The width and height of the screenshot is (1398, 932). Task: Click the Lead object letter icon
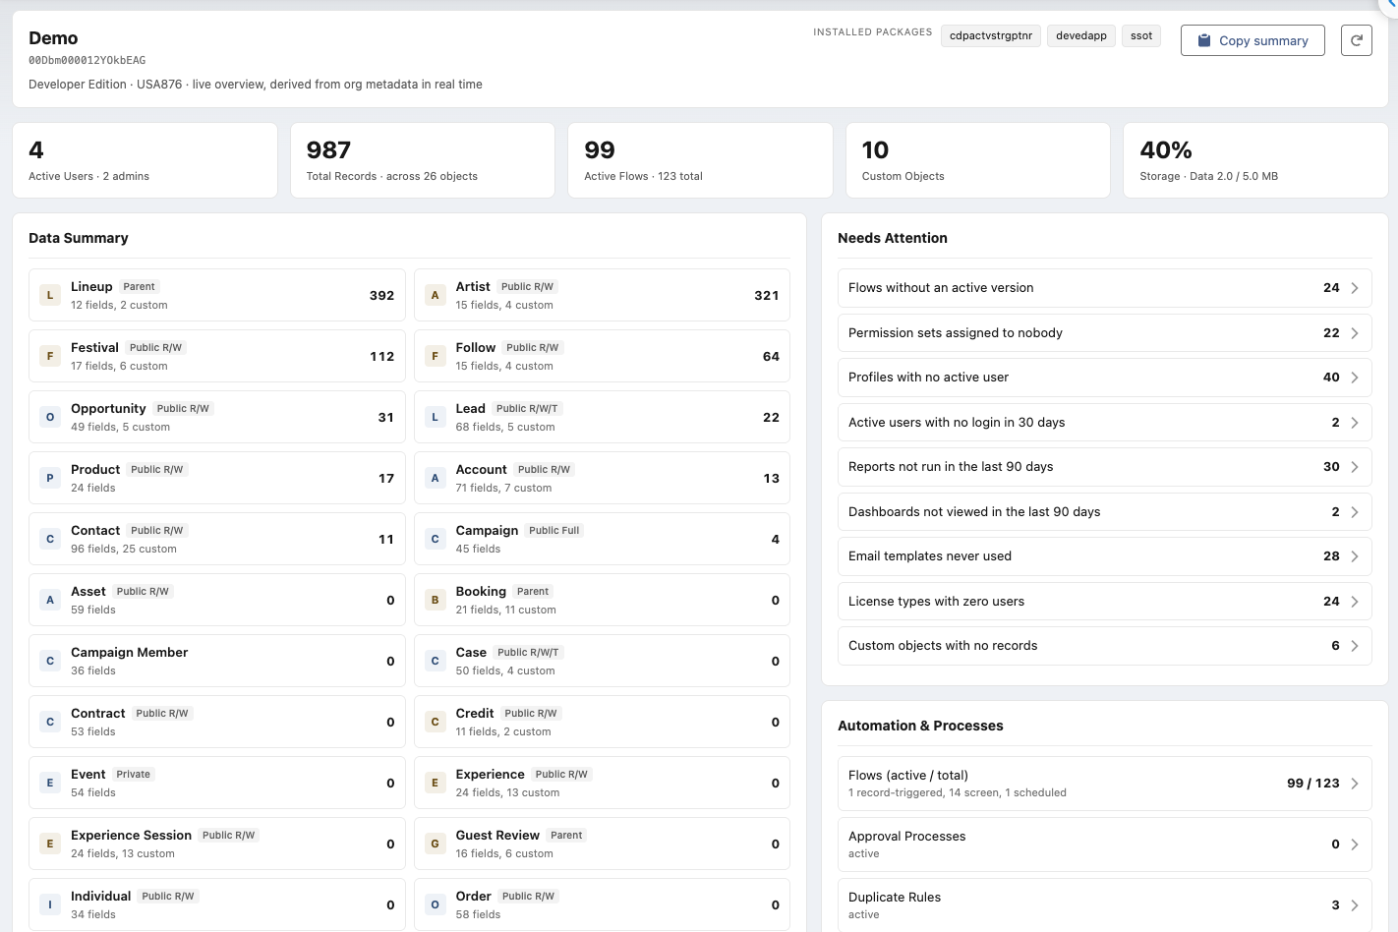click(x=436, y=417)
